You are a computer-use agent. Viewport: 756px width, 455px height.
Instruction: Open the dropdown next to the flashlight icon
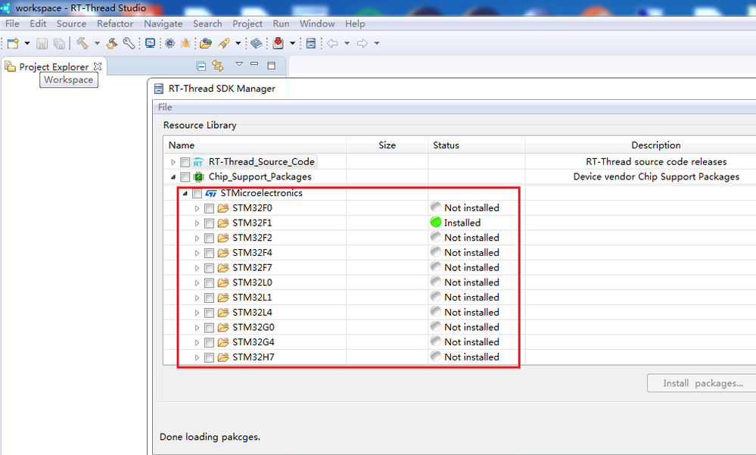(238, 43)
